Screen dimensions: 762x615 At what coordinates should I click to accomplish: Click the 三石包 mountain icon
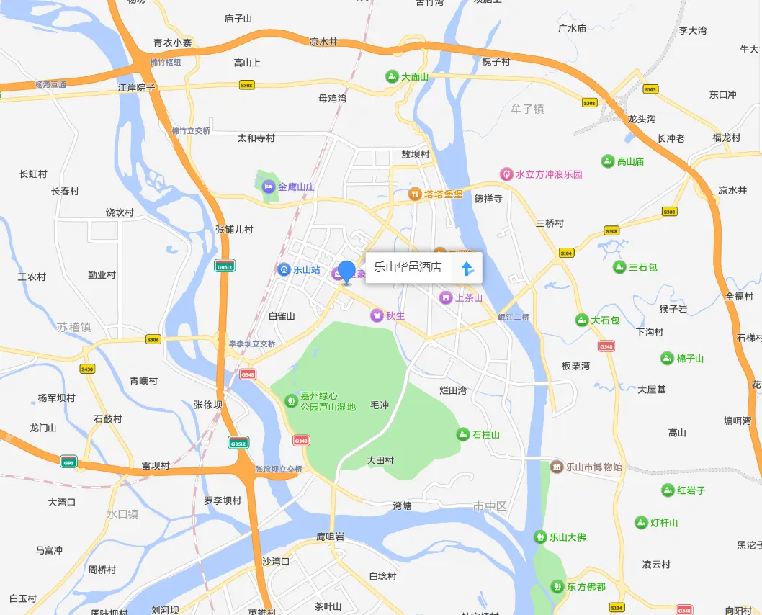[x=619, y=266]
